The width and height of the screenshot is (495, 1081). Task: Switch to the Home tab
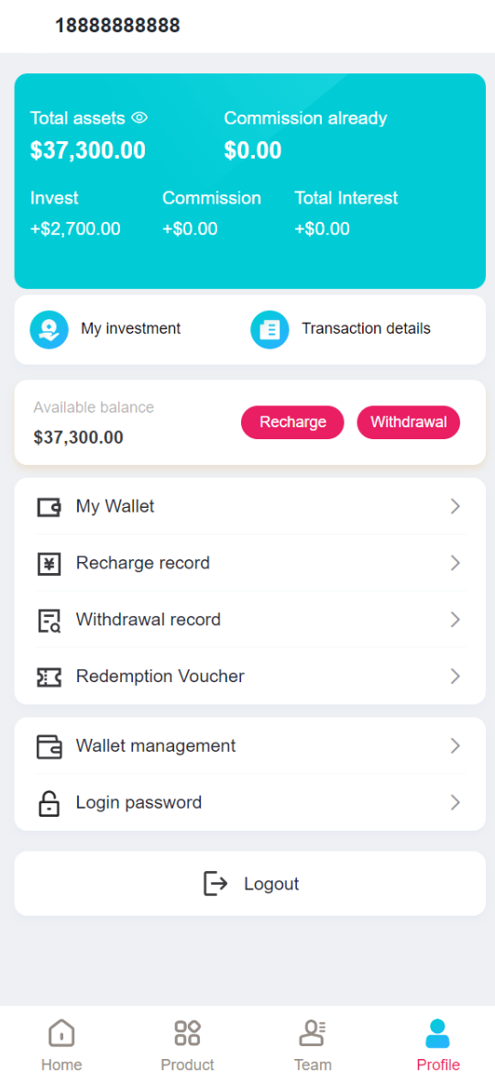(61, 1045)
